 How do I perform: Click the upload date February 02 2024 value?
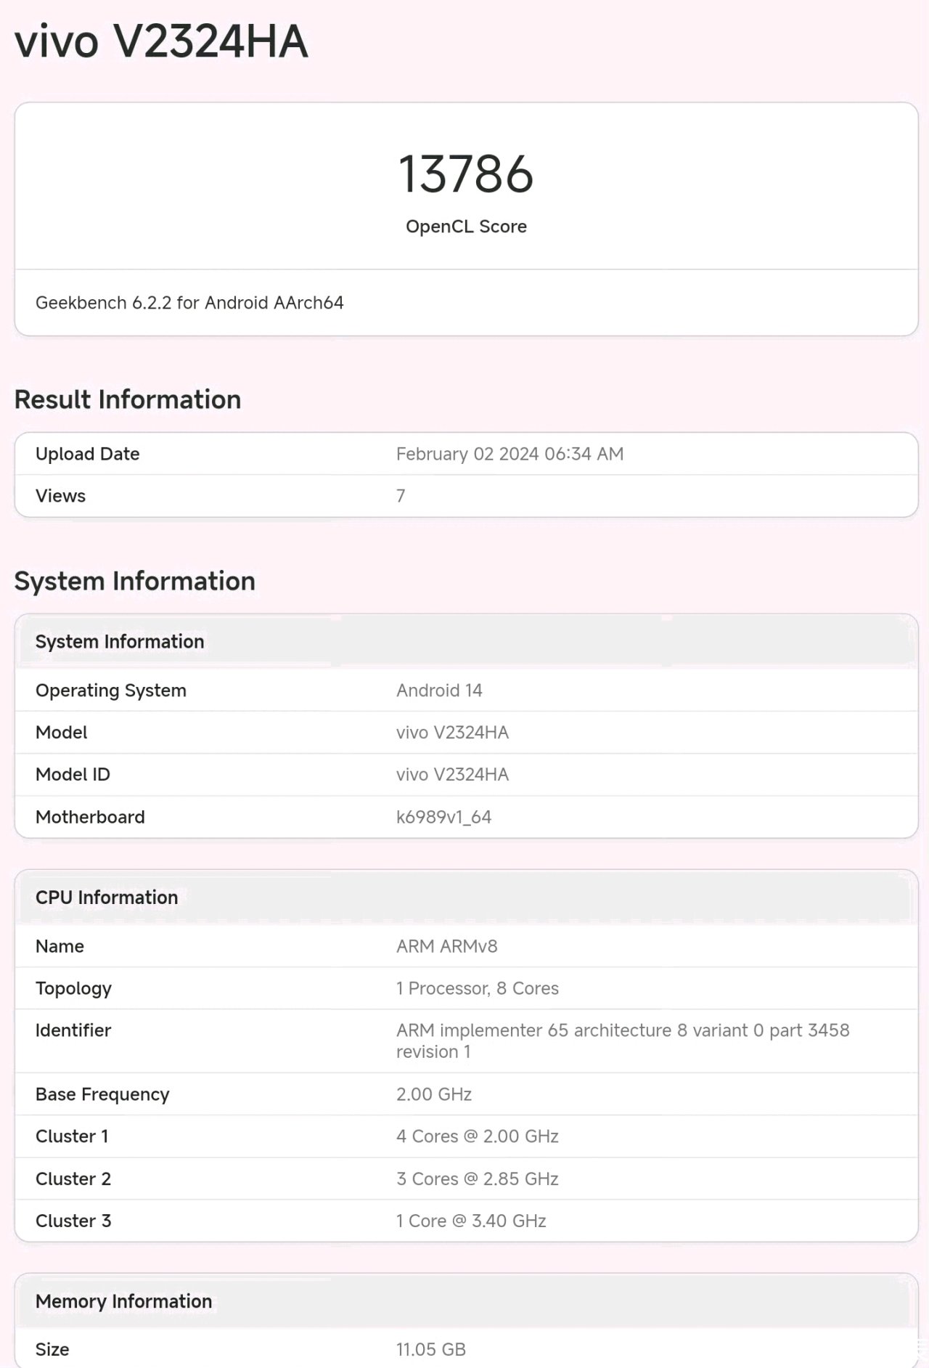509,454
